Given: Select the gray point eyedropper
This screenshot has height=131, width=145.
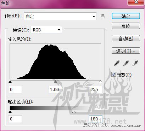Looking at the screenshot, I should (126, 63).
